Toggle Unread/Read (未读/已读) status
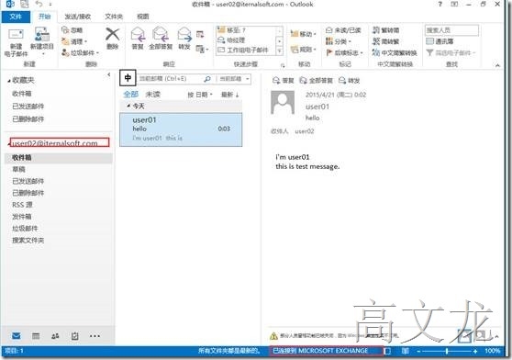 click(343, 30)
